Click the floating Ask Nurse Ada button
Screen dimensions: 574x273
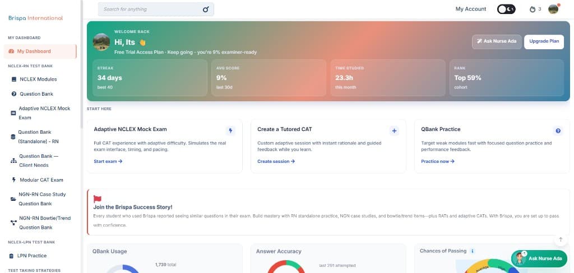539,259
